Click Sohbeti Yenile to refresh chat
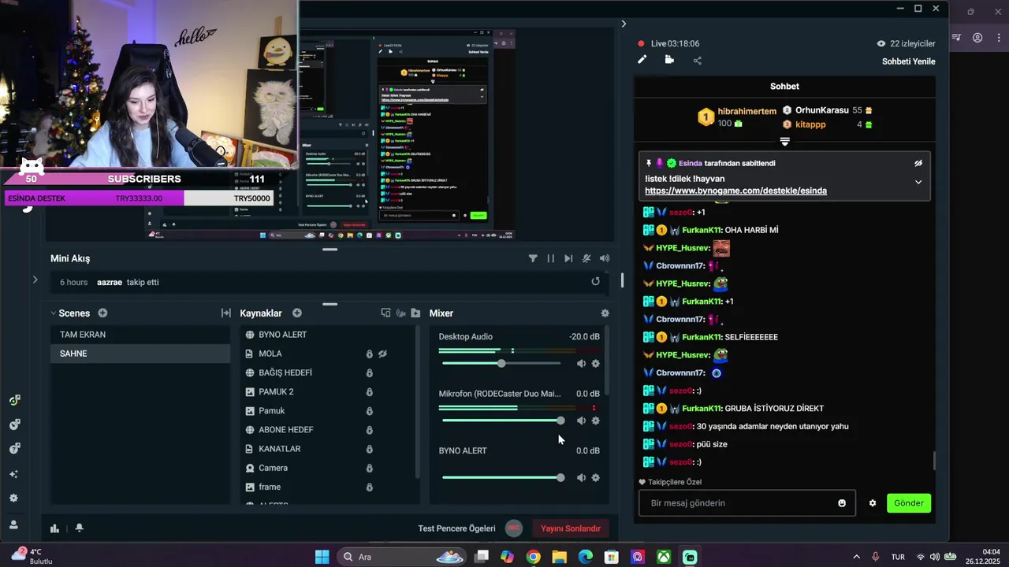Screen dimensions: 1009x567 coord(909,61)
